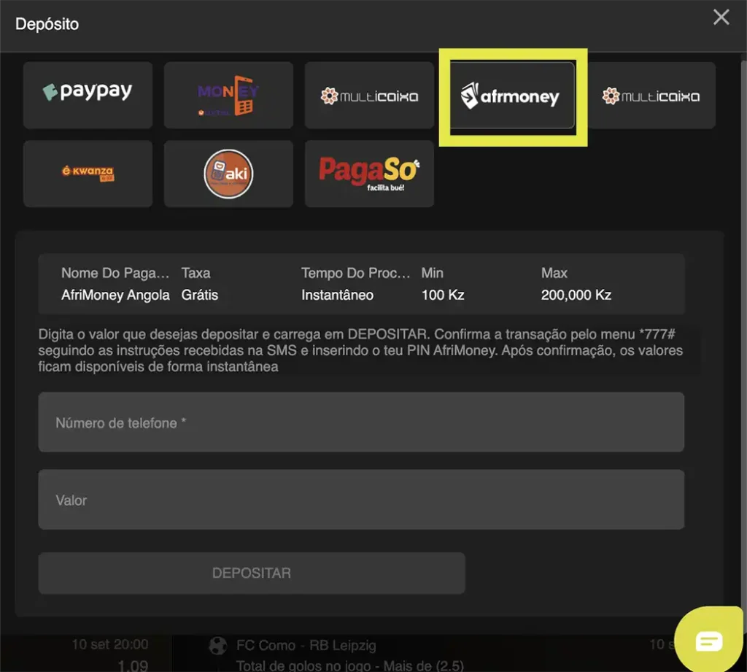Select the Aki payment method

[228, 174]
